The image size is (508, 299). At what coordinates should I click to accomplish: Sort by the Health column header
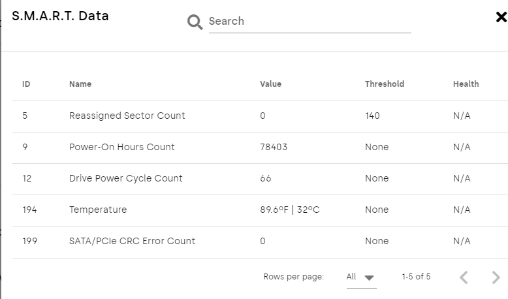466,84
